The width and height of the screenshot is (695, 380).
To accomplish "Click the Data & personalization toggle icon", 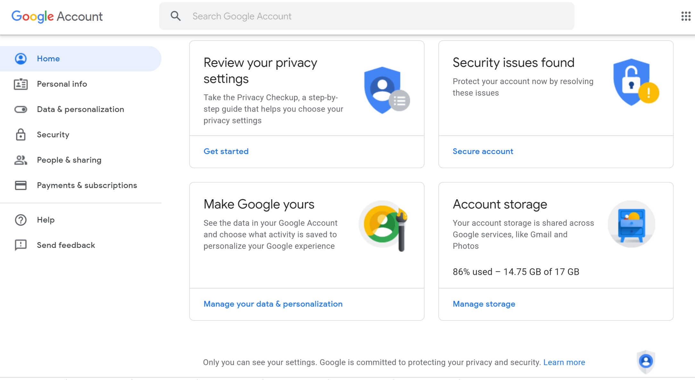I will tap(21, 109).
